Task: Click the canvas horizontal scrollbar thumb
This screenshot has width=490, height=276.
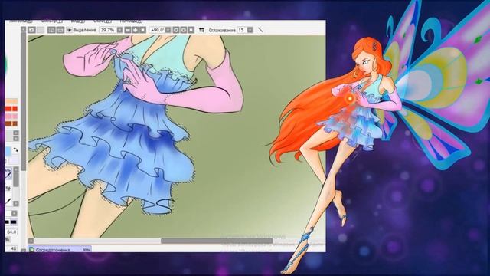Action: 217,241
